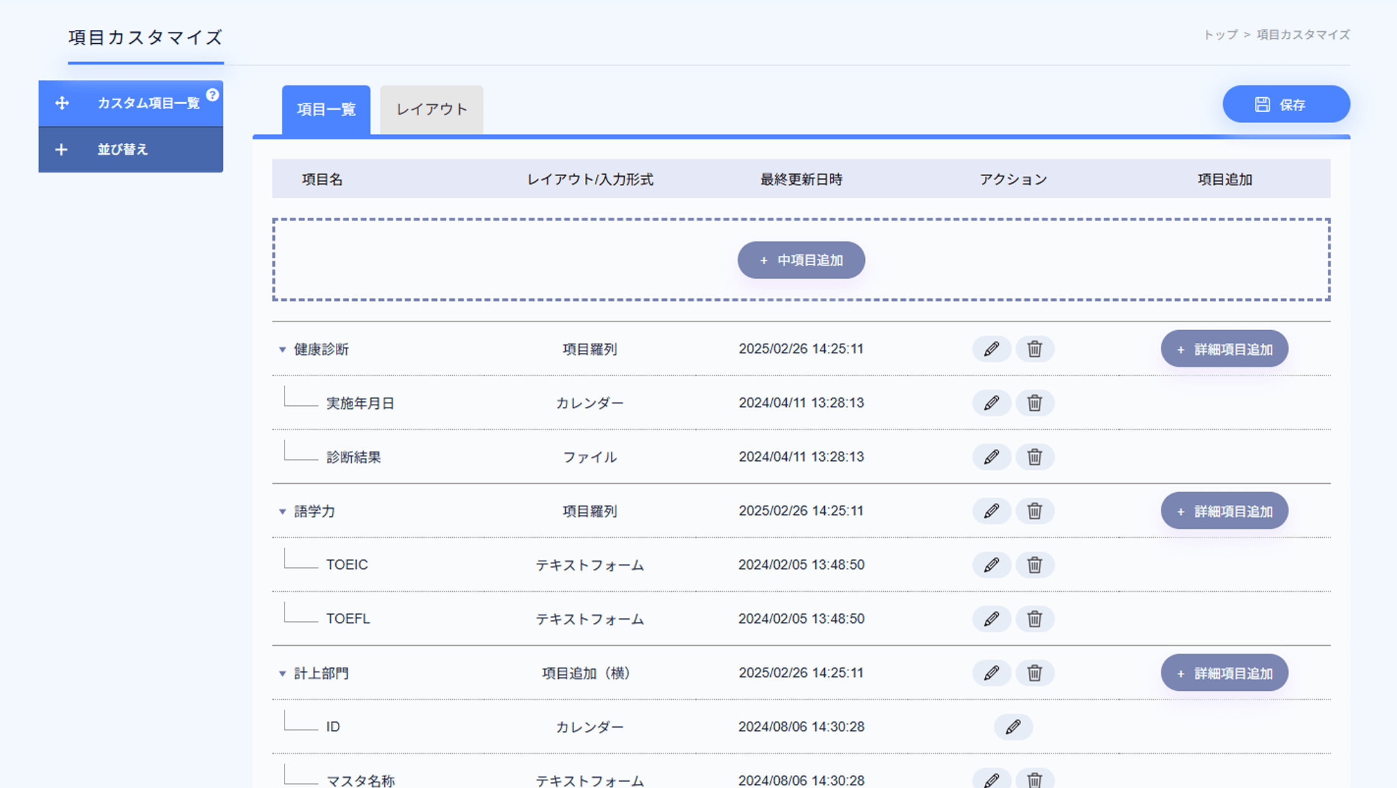Collapse the 語学力 group triangle
1397x788 pixels.
pos(283,511)
